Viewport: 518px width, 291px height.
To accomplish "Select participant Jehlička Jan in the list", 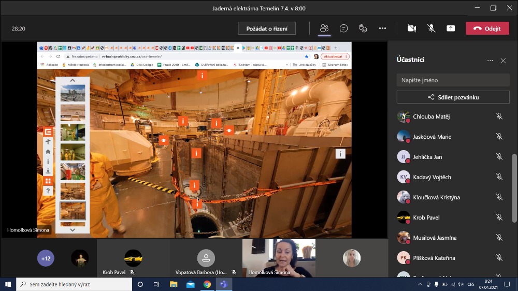I will 427,157.
